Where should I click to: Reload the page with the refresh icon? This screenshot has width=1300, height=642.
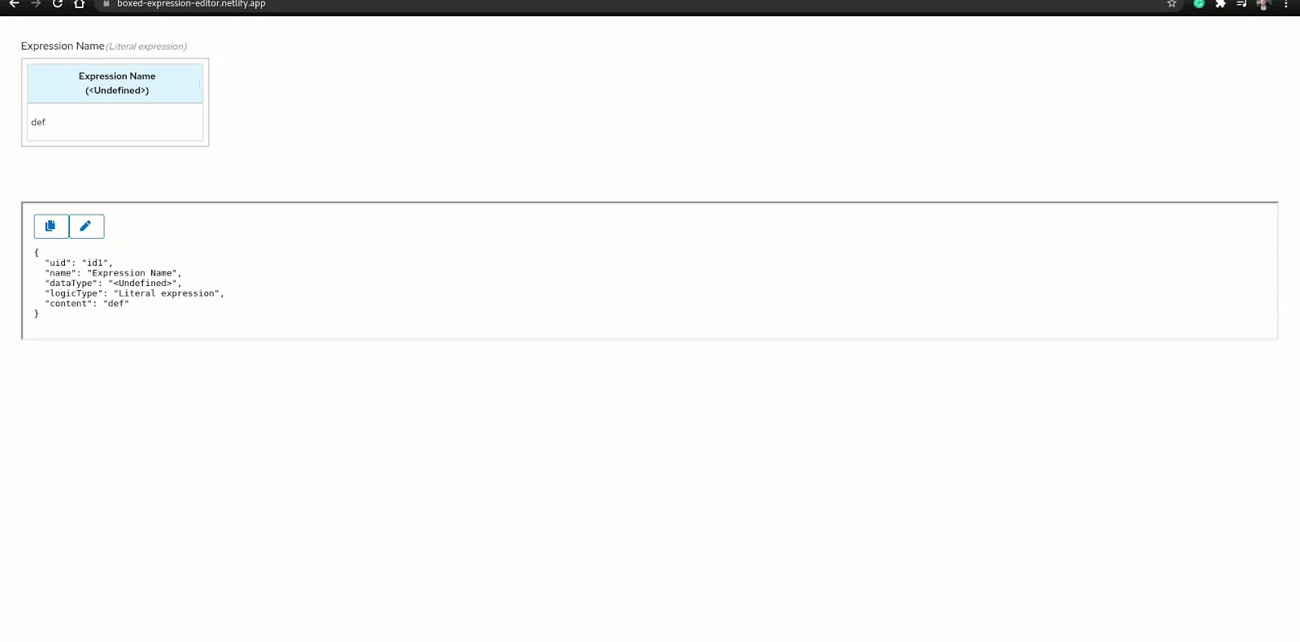pyautogui.click(x=58, y=4)
